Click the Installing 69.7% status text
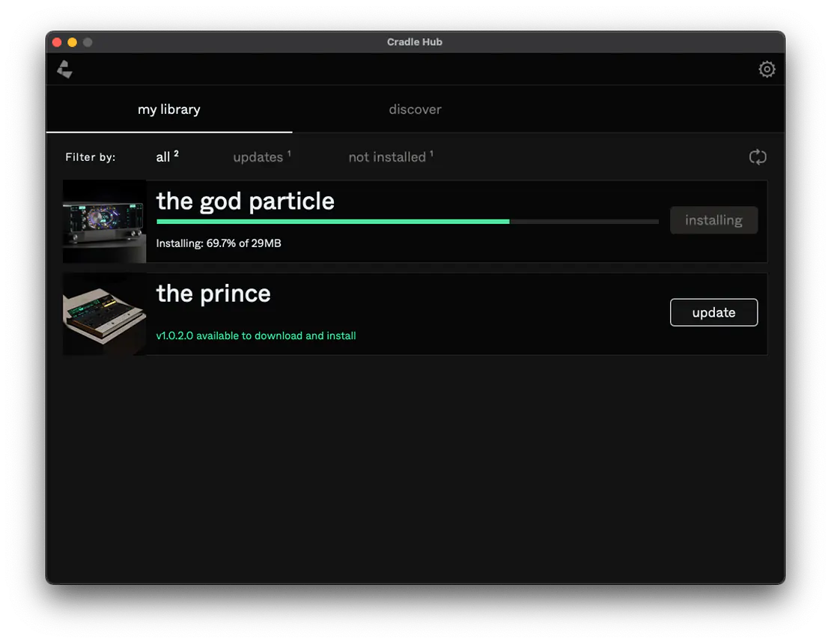Screen dimensions: 831x644 click(x=219, y=243)
